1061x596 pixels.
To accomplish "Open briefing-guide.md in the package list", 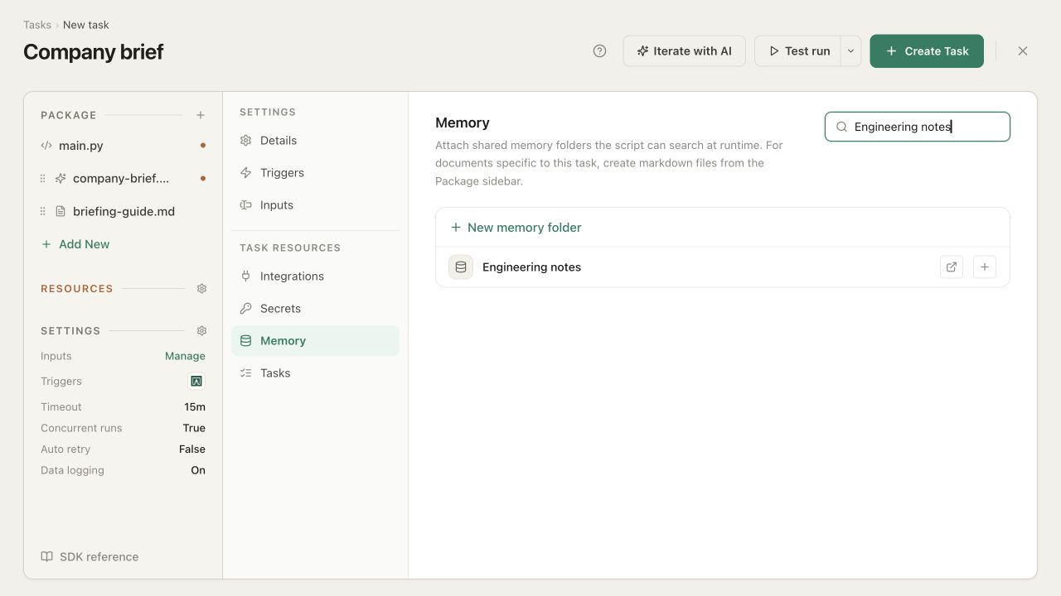I will (x=123, y=212).
